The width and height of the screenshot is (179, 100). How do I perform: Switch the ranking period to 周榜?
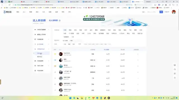coord(69,44)
